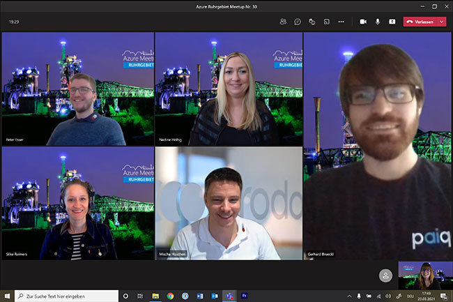Click the Mischa Hüschen name label
The image size is (453, 302).
[x=172, y=254]
